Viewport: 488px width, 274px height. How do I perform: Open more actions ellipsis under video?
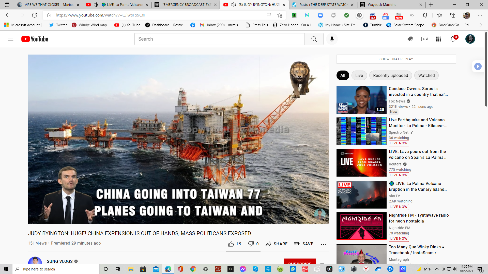(323, 244)
